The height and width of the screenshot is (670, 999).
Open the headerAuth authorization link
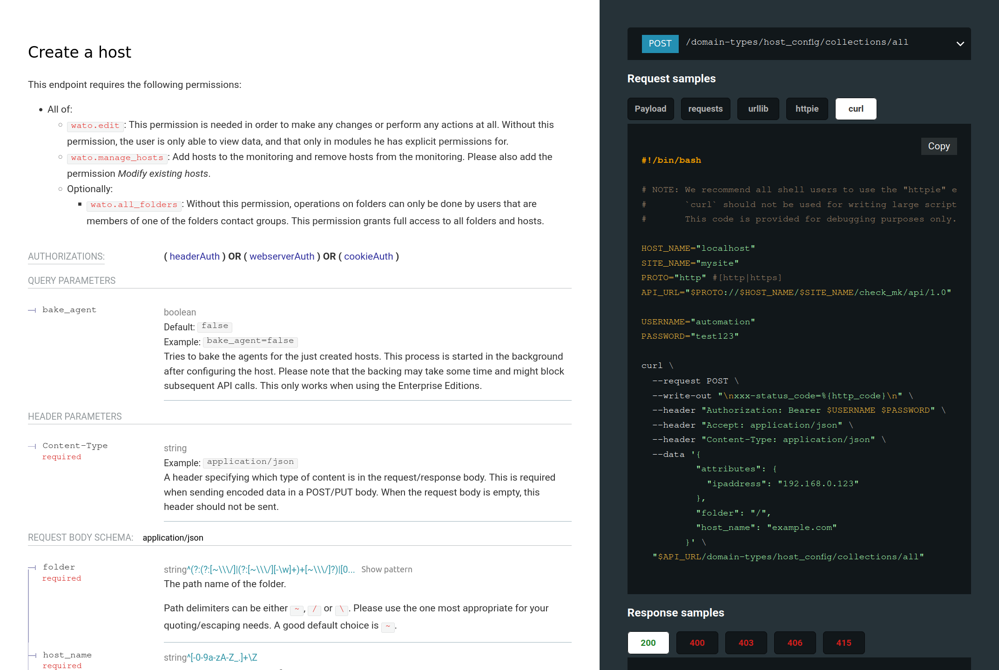click(195, 256)
